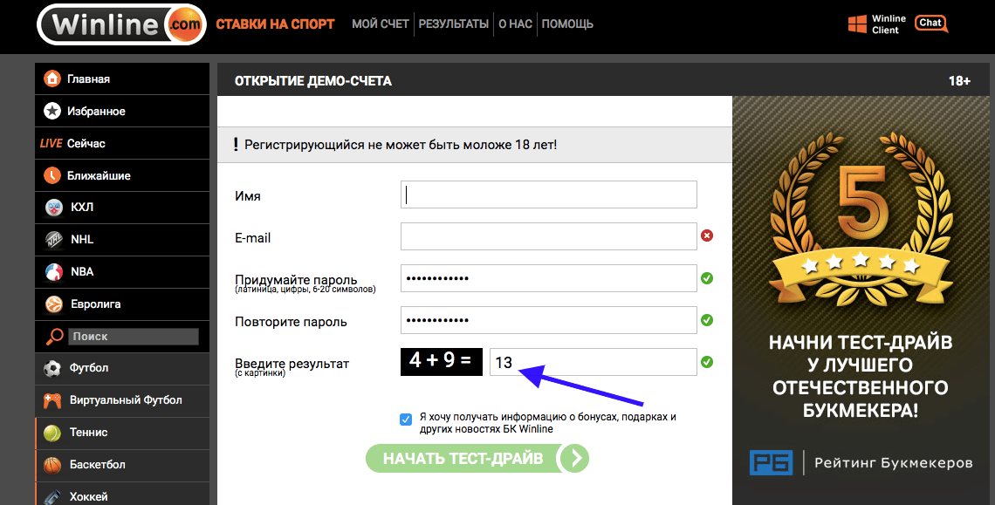995x505 pixels.
Task: Click the tennis ball icon for Теннис
Action: click(52, 433)
